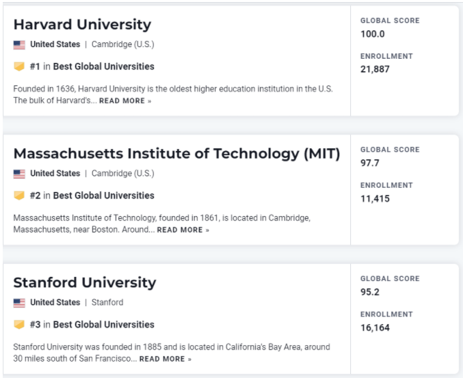The image size is (463, 378).
Task: Expand MIT description with READ MORE
Action: [183, 230]
